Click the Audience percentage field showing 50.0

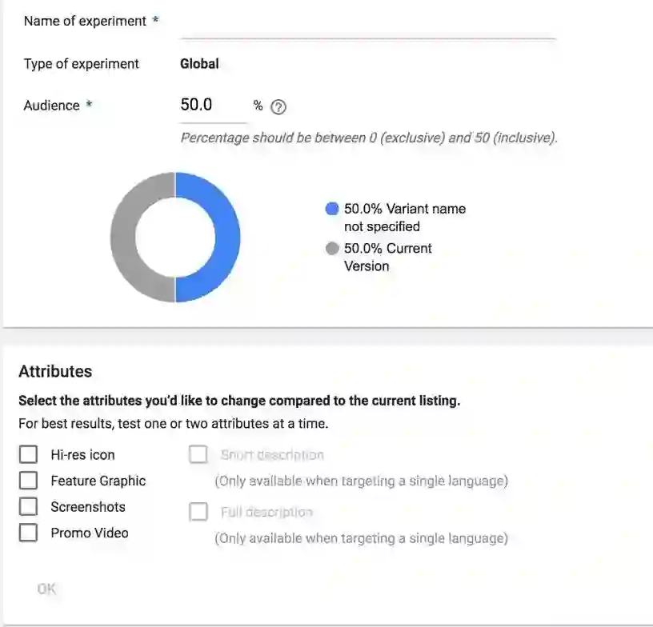pos(212,106)
